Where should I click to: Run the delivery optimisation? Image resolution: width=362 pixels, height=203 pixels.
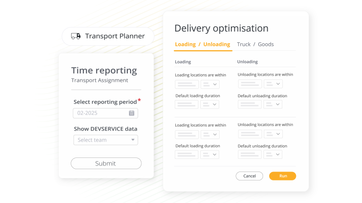click(283, 176)
